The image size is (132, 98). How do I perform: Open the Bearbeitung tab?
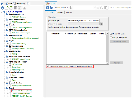pos(19,3)
